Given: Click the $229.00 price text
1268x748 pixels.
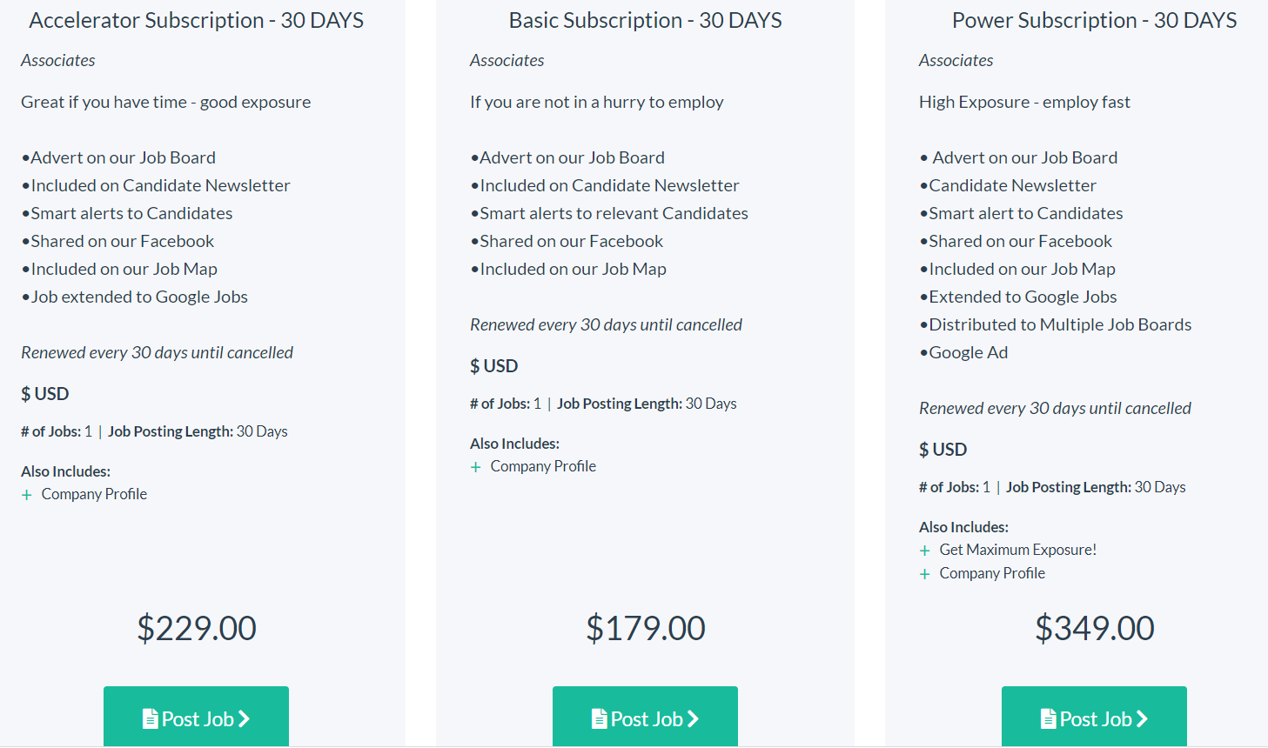Looking at the screenshot, I should click(x=197, y=628).
